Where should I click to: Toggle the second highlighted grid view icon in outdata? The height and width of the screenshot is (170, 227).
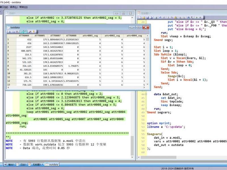25,32
